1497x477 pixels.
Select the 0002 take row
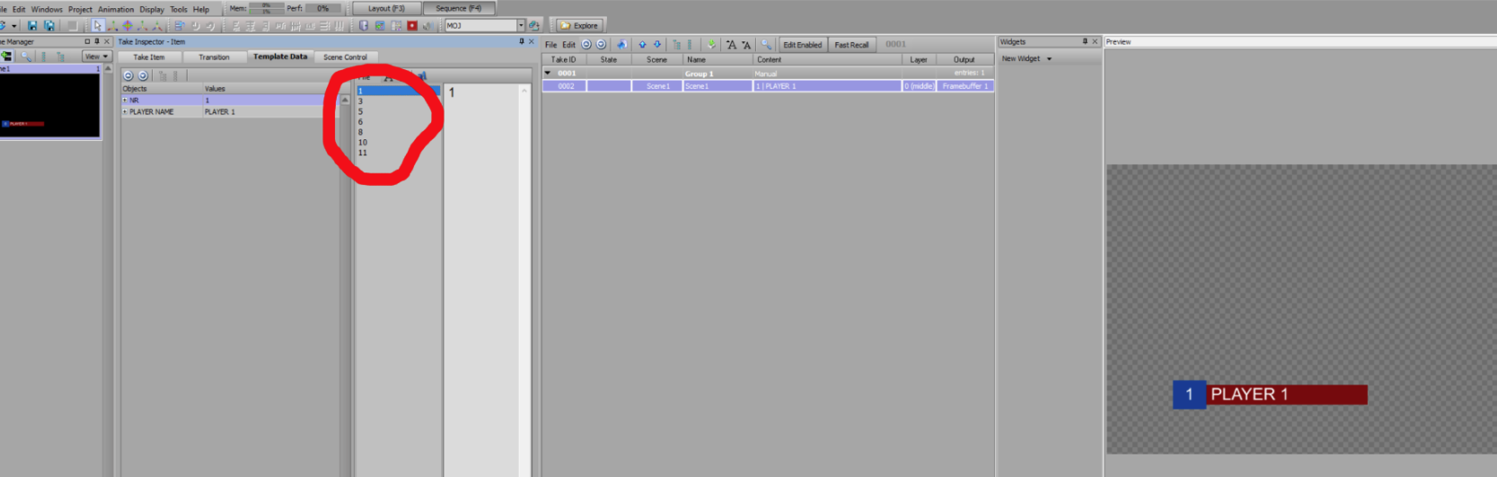(x=768, y=86)
